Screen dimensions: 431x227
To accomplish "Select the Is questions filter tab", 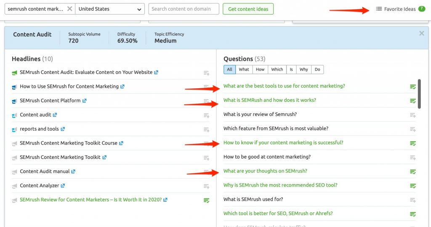I will point(291,69).
